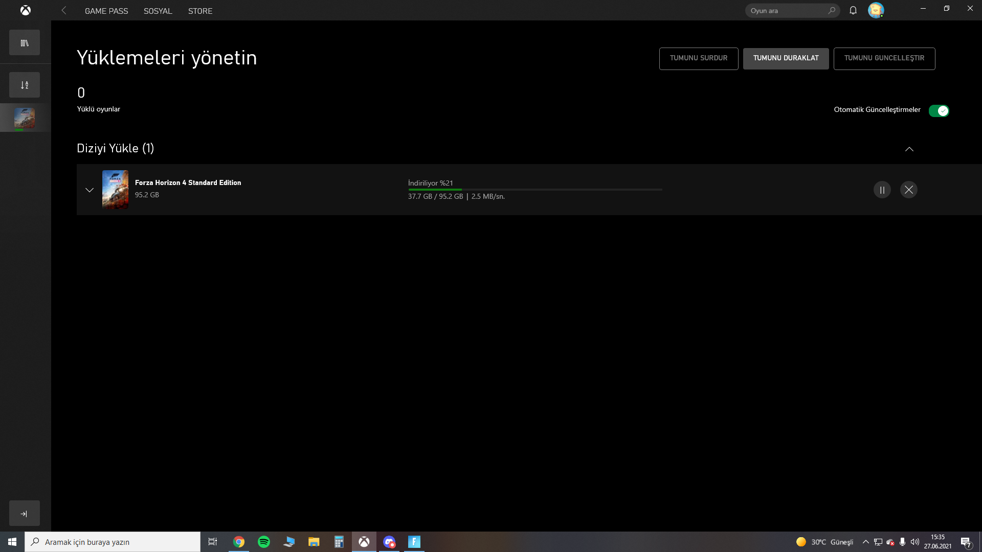Screen dimensions: 982x552
Task: Go back with the back arrow
Action: (64, 10)
